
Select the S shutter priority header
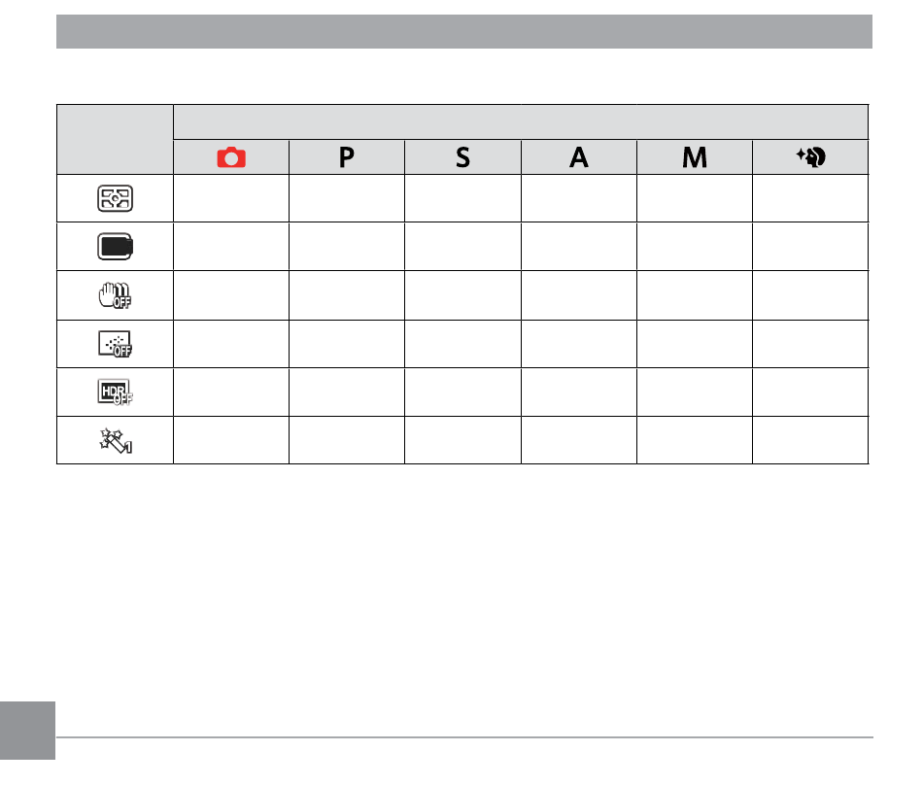462,157
